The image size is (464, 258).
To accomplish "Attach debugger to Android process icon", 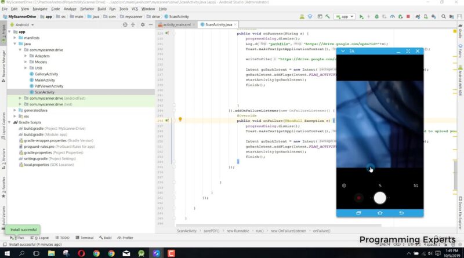I will [x=400, y=17].
